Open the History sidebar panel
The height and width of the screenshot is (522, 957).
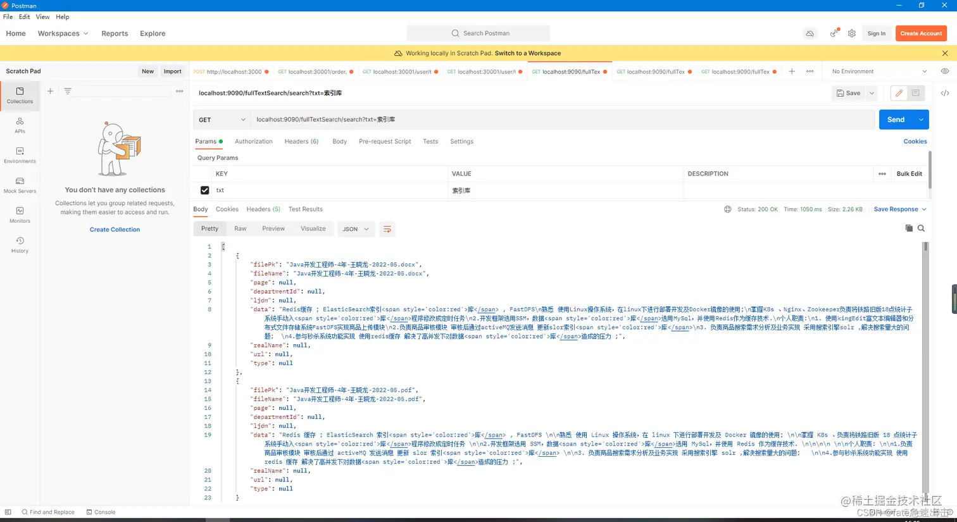tap(20, 245)
